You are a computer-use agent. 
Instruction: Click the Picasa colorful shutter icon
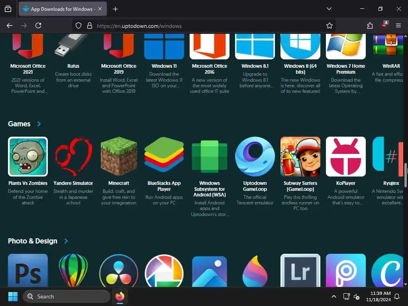point(164,271)
